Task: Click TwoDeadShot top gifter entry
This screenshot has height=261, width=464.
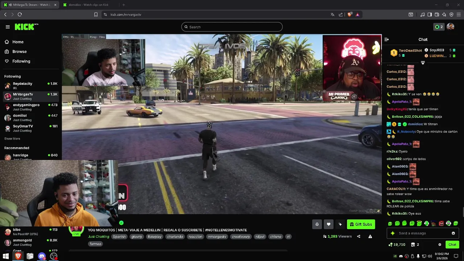Action: click(406, 53)
